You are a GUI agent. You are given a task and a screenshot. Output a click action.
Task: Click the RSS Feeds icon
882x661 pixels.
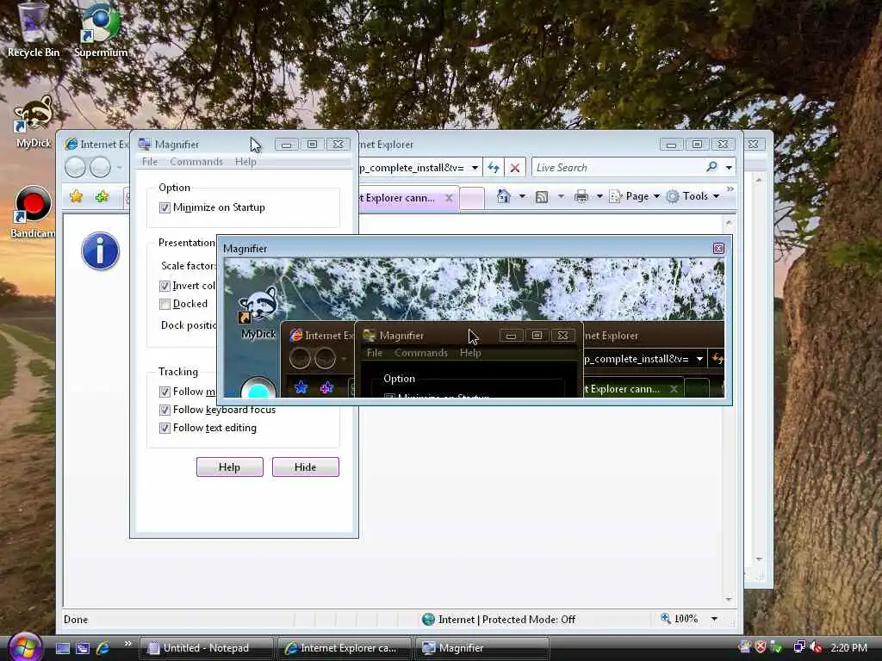coord(542,197)
